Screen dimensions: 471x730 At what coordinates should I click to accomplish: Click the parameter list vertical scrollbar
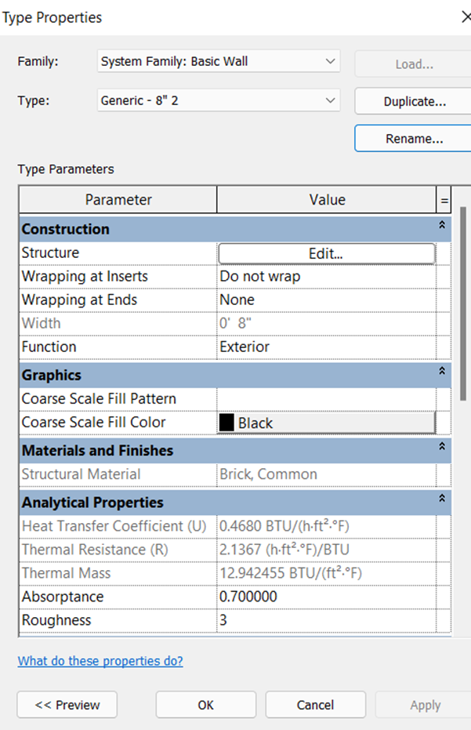pyautogui.click(x=463, y=303)
